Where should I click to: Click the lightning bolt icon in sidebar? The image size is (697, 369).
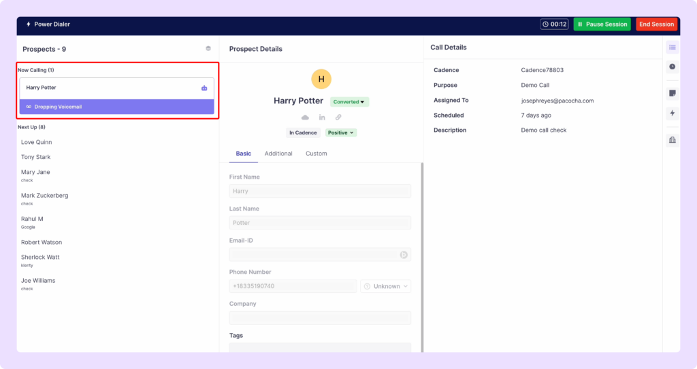click(672, 113)
